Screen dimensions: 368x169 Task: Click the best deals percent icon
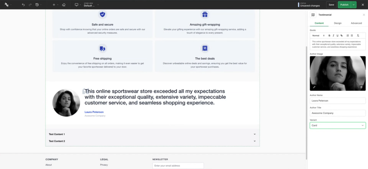[205, 48]
